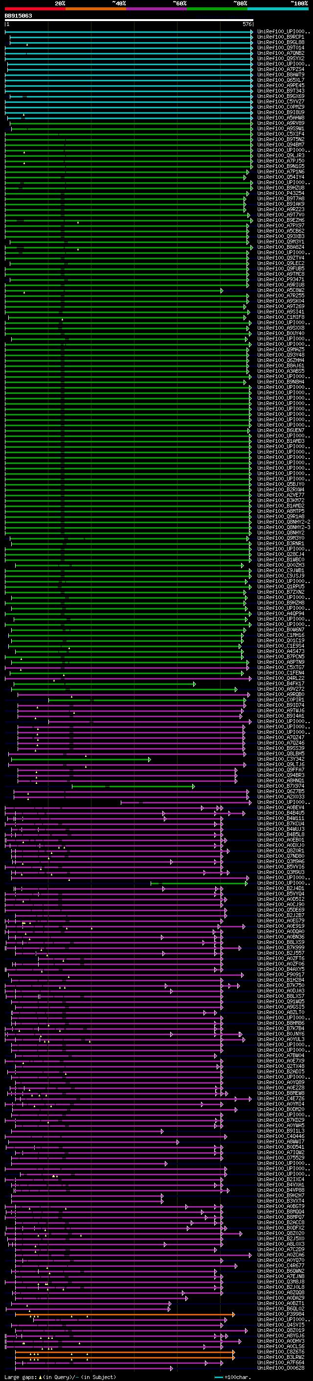Screen dimensions: 313x1381
Task: Select hit label UniRef100_B2J4D1
Action: pyautogui.click(x=280, y=888)
